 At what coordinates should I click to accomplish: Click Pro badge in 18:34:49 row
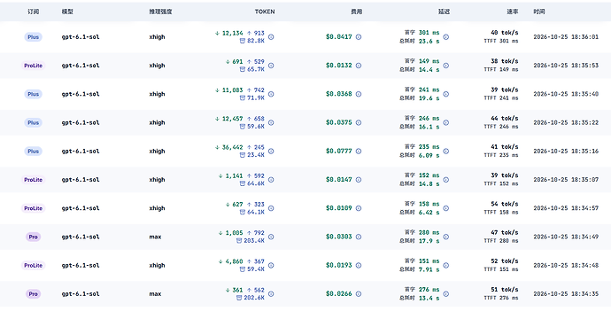coord(33,237)
